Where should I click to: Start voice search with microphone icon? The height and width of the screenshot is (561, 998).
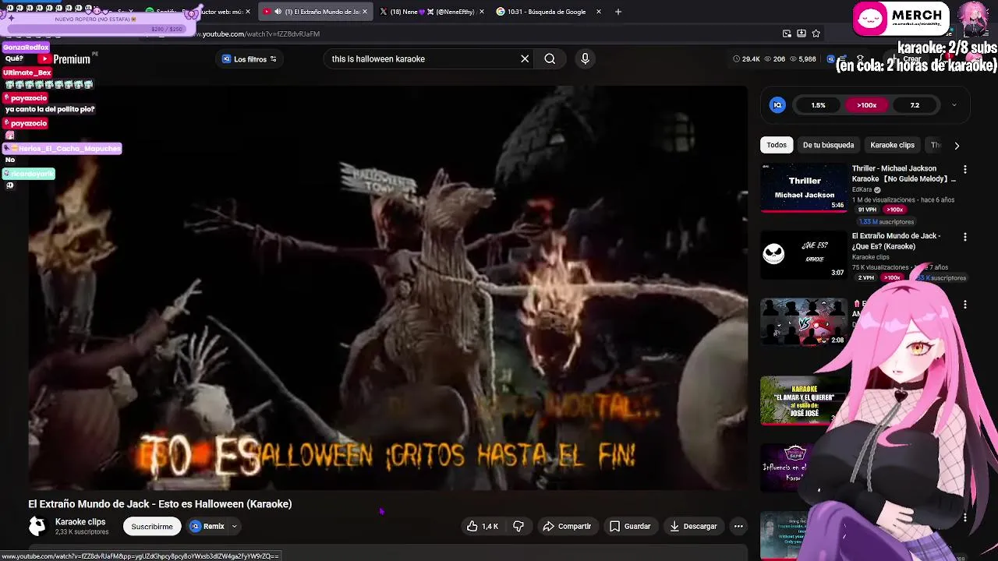585,59
